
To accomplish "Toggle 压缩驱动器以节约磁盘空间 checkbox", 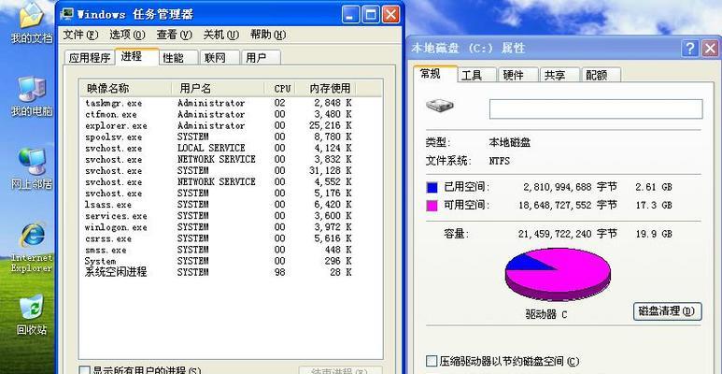I will pyautogui.click(x=432, y=361).
